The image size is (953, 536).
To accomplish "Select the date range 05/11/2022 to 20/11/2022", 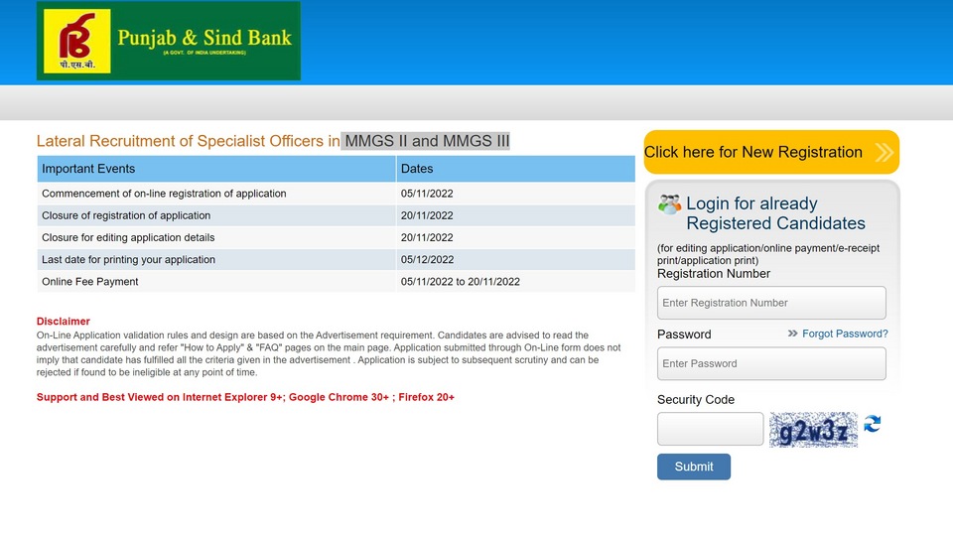I will pos(460,282).
